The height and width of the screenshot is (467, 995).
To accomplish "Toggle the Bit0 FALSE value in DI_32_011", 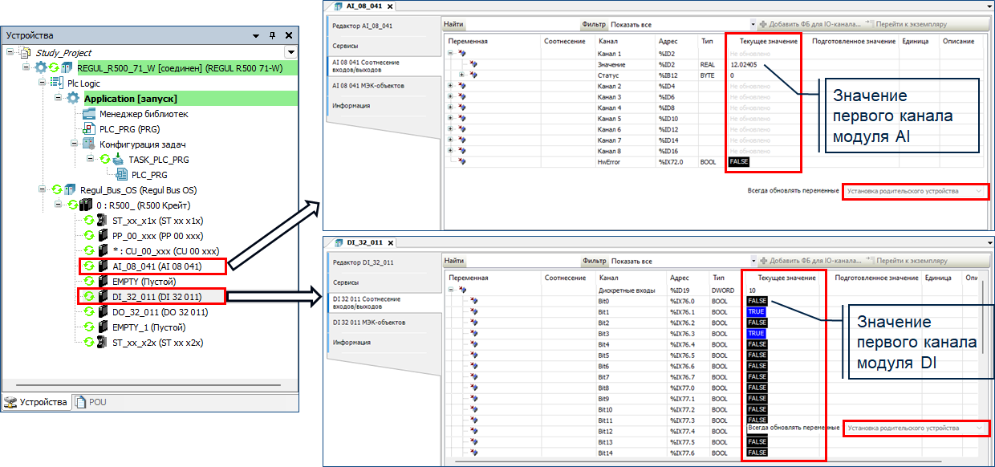I will pyautogui.click(x=757, y=300).
